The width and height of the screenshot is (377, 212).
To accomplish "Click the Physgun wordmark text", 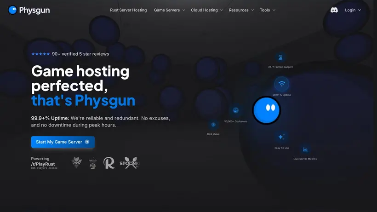I will point(34,10).
